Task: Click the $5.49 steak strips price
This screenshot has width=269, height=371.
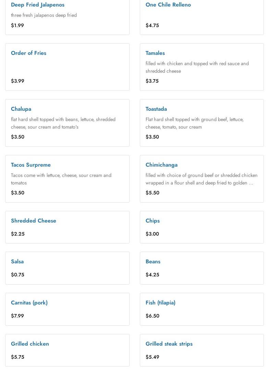Action: 152,357
